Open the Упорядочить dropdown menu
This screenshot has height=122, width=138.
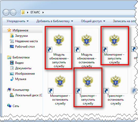(17, 21)
